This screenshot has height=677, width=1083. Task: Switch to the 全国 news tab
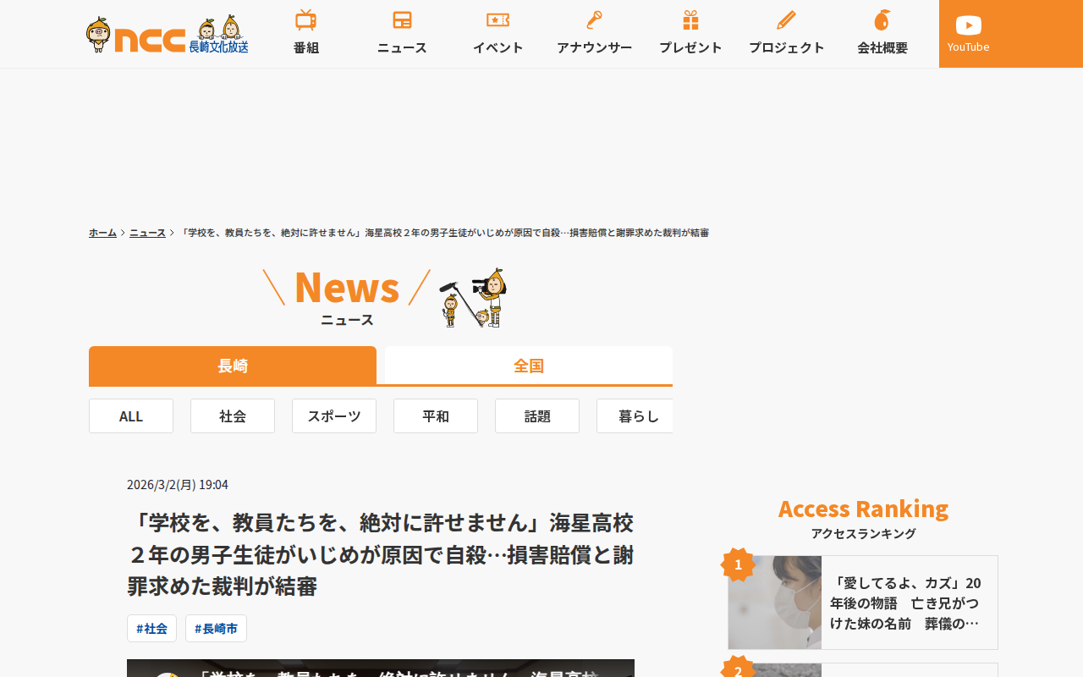coord(529,366)
